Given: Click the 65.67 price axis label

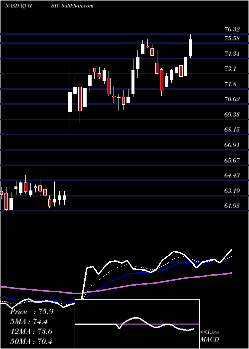Looking at the screenshot, I should (x=232, y=160).
